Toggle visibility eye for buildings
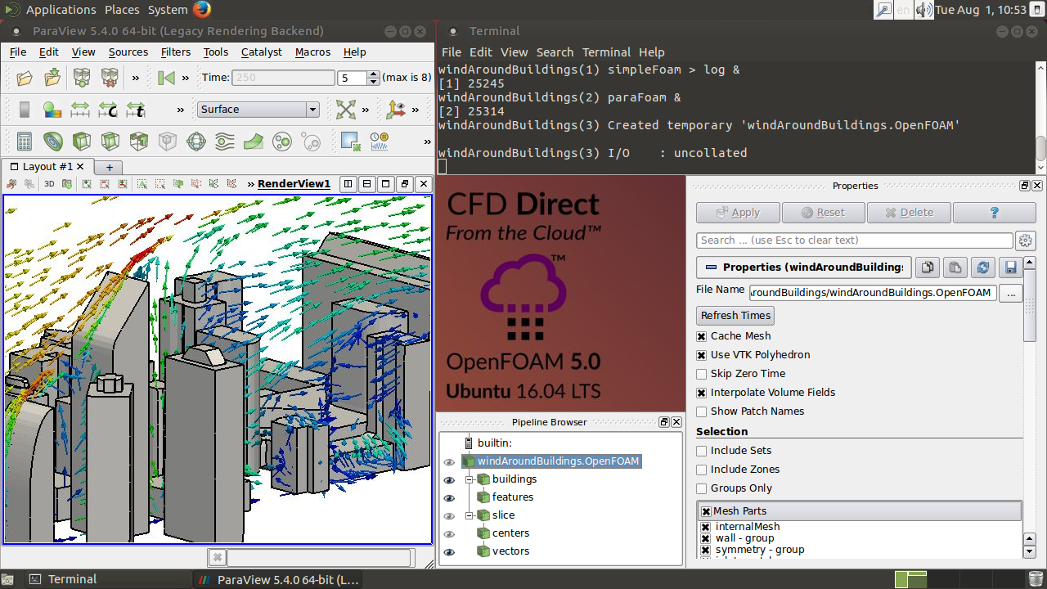 tap(449, 479)
